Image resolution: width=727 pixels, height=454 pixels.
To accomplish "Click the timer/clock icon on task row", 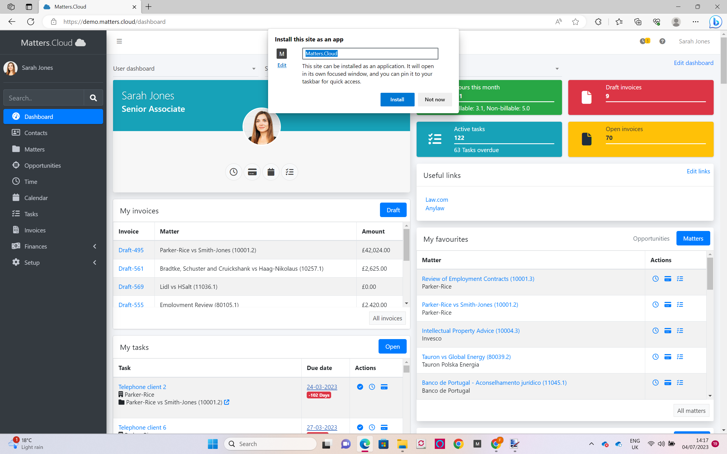I will pyautogui.click(x=372, y=386).
